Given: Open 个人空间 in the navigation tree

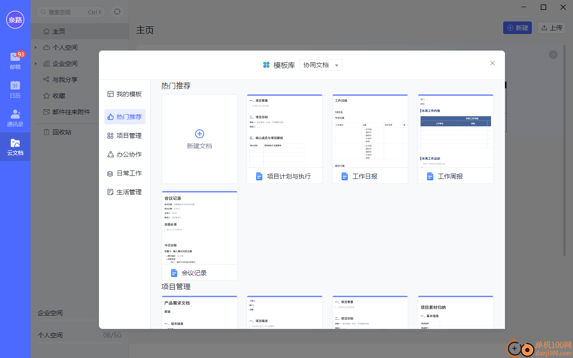Looking at the screenshot, I should [x=65, y=47].
